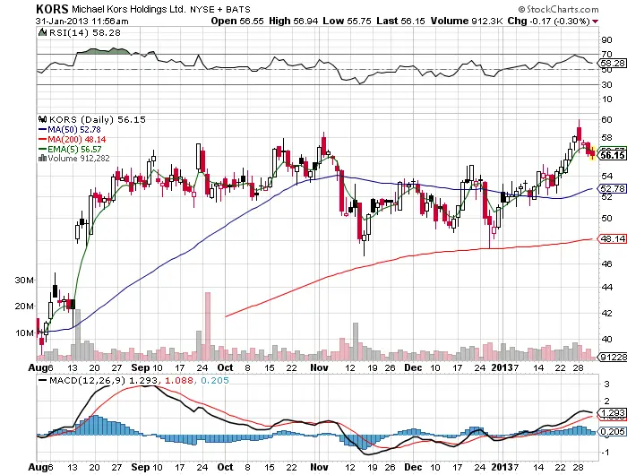Click 2013 on the price panel date axis
Viewport: 627px width, 475px height.
502,367
